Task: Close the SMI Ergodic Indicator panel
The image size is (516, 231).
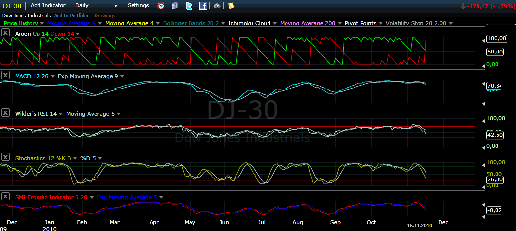Action: coord(5,196)
